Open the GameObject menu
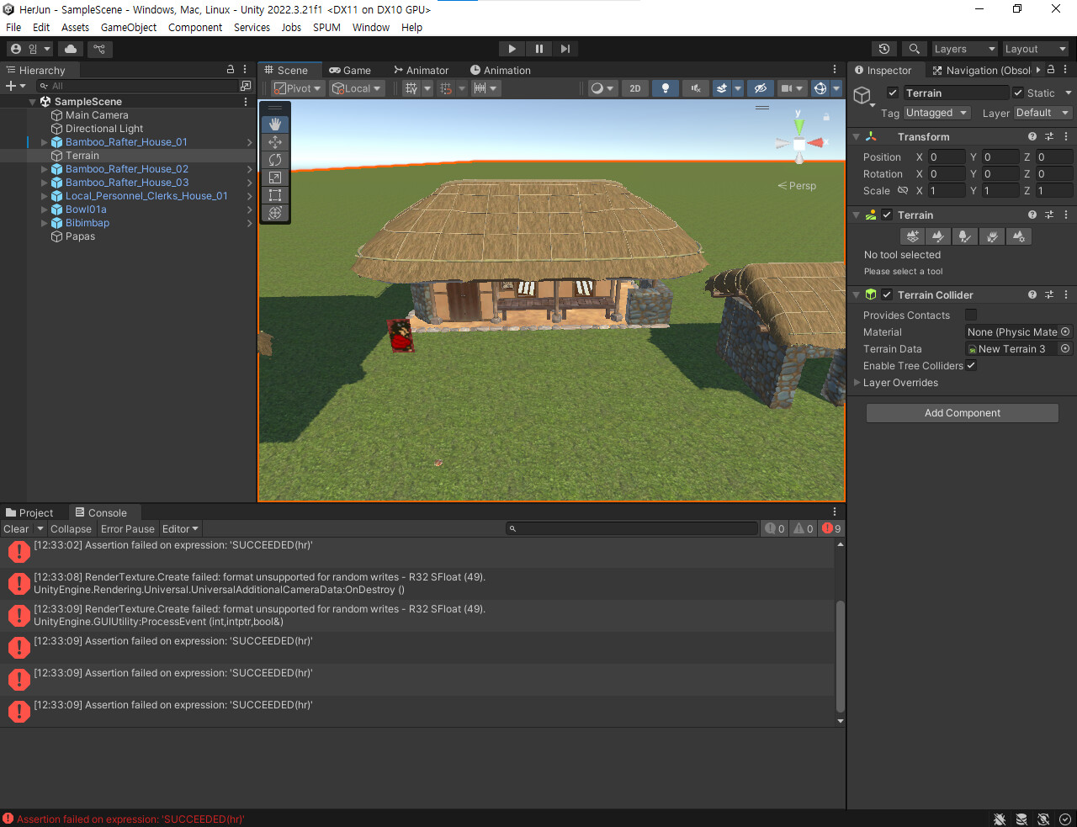The height and width of the screenshot is (827, 1077). tap(129, 27)
